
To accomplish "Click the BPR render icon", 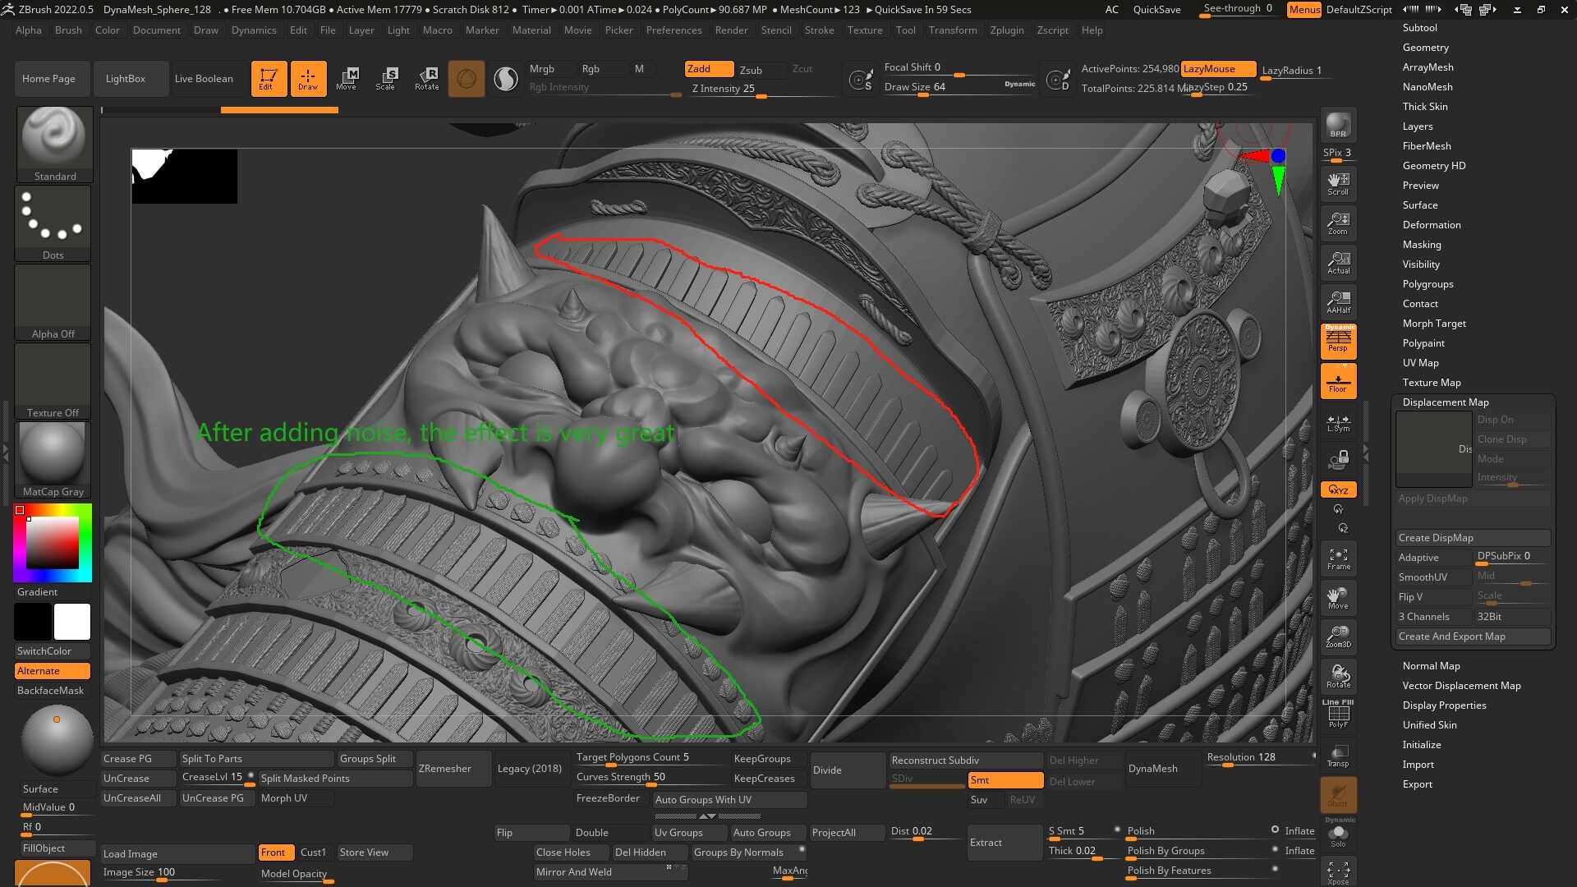I will [1338, 125].
